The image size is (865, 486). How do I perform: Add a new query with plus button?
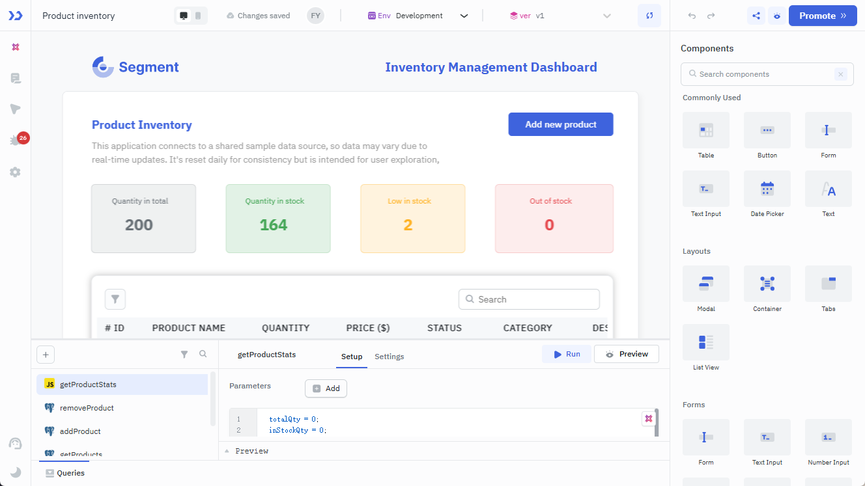tap(46, 355)
